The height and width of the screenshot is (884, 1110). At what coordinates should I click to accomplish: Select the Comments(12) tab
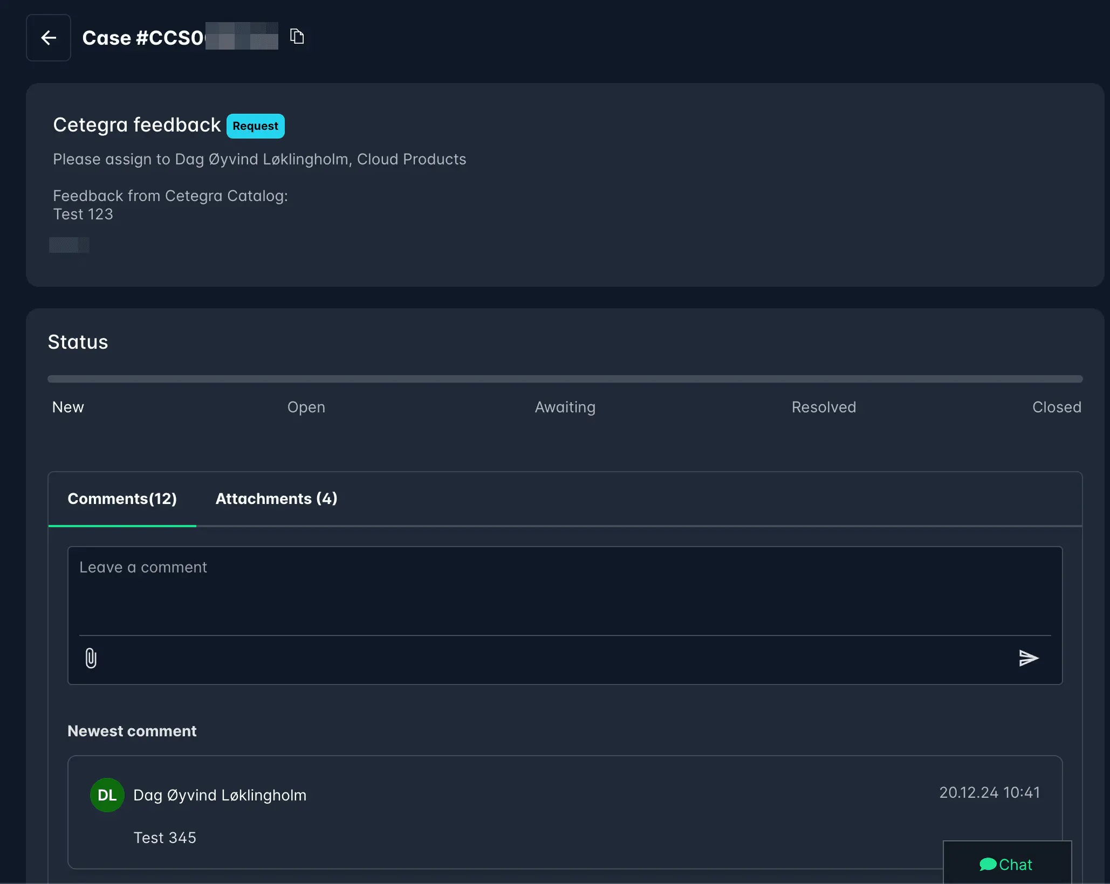click(x=122, y=499)
